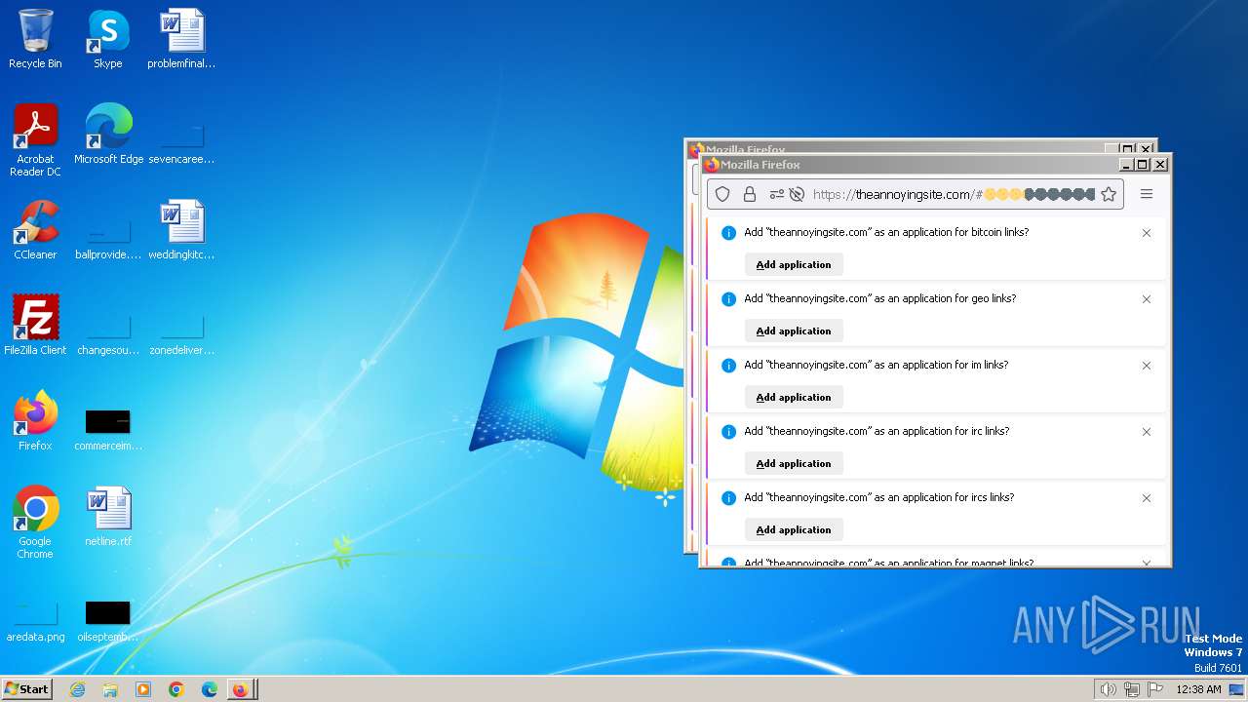Launch Internet Explorer from the taskbar
The height and width of the screenshot is (702, 1248).
(77, 689)
